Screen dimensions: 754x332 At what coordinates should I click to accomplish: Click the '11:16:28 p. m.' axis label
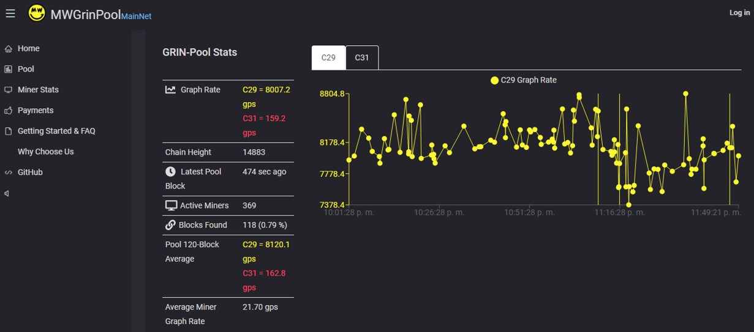[x=620, y=213]
